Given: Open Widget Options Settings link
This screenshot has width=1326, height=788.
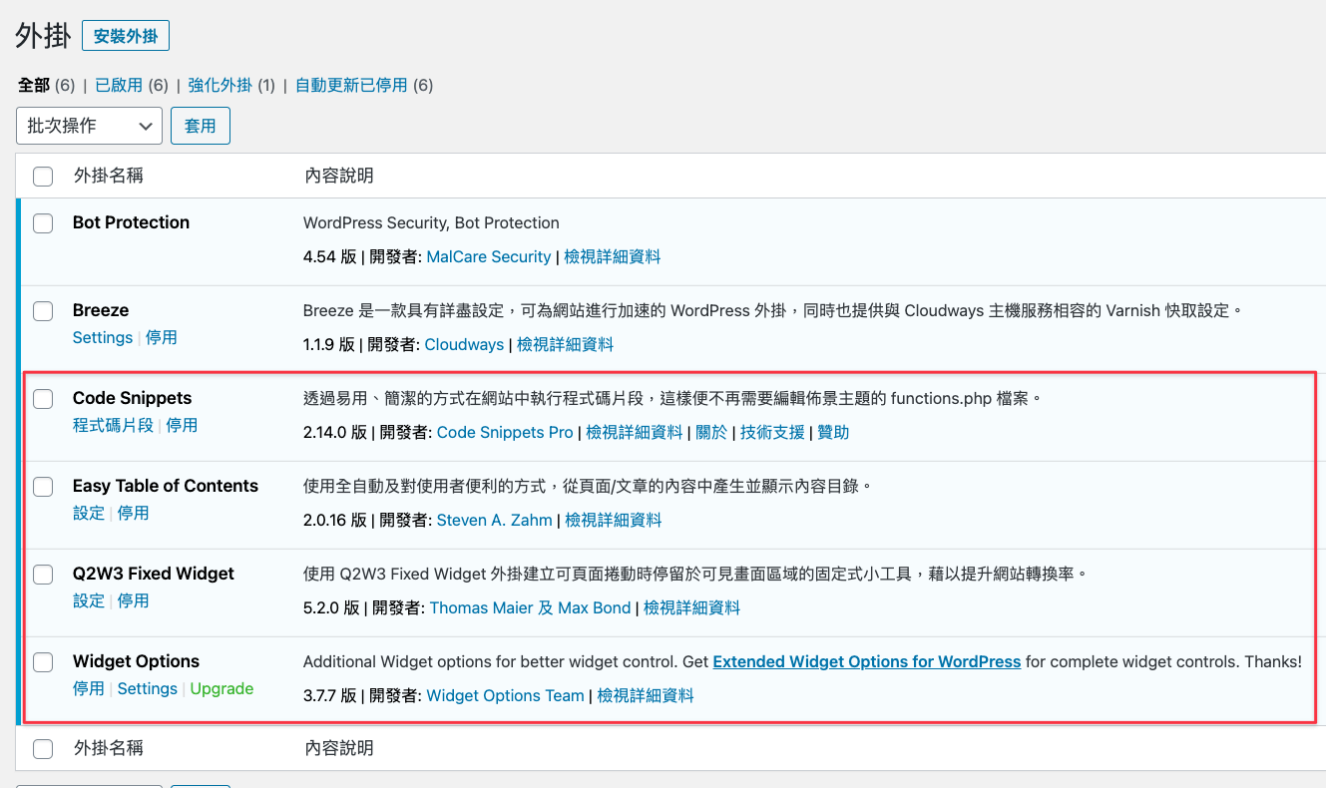Looking at the screenshot, I should pyautogui.click(x=148, y=688).
